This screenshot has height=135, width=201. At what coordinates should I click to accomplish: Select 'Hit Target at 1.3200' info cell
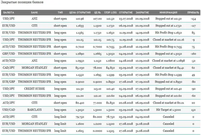[x=168, y=110]
